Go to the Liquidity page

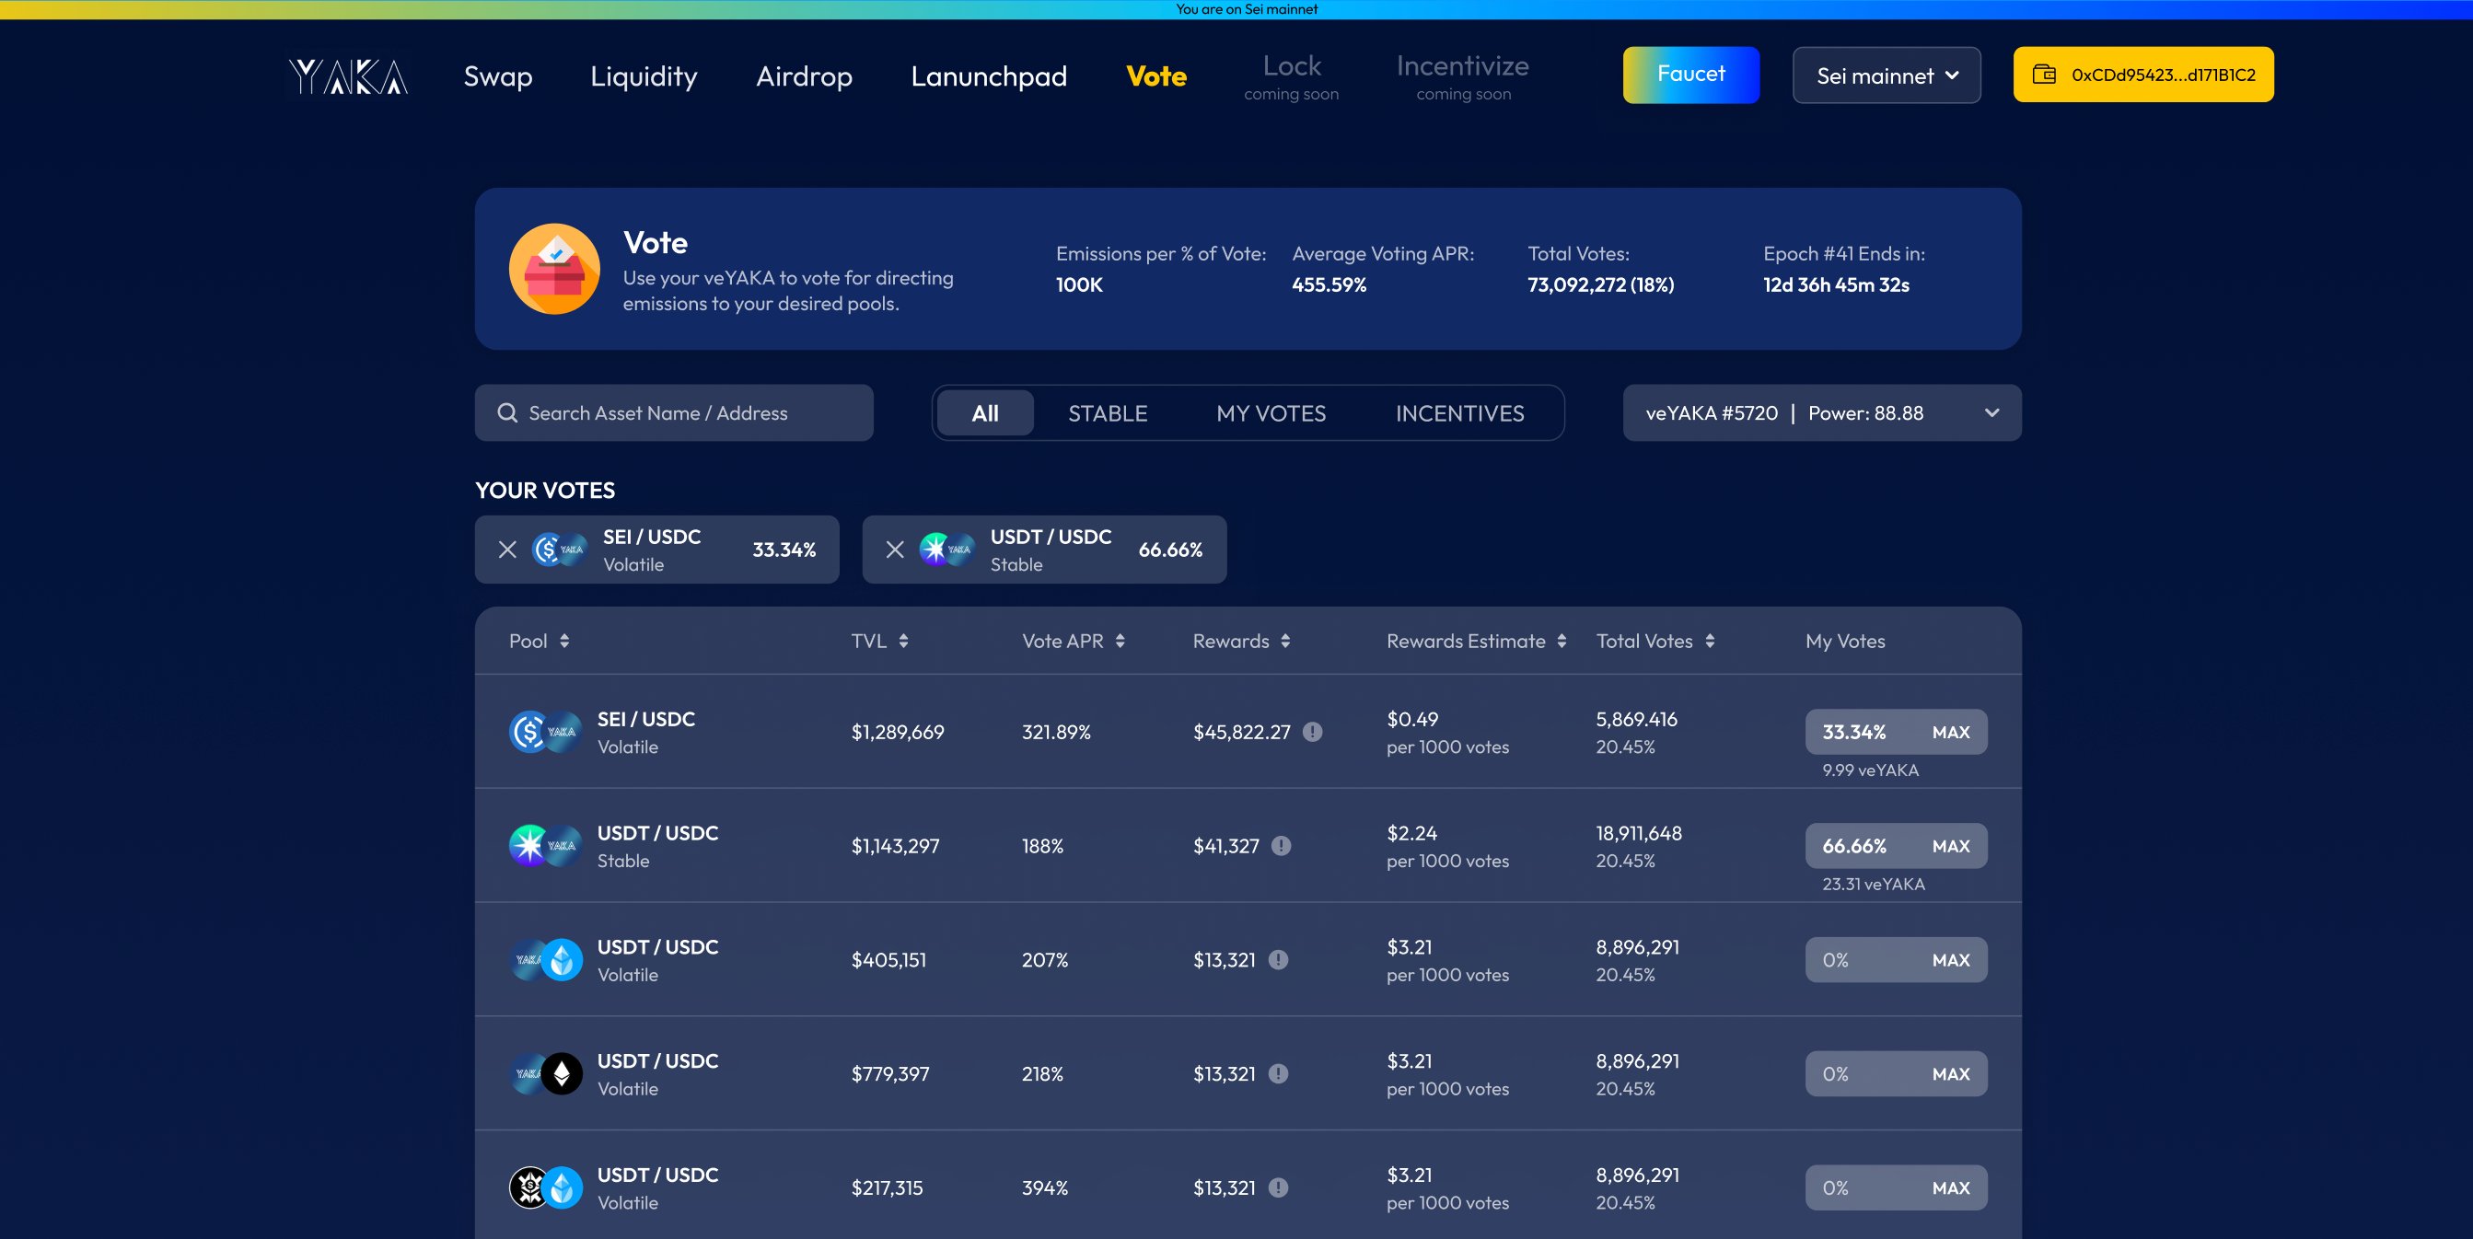pos(644,75)
